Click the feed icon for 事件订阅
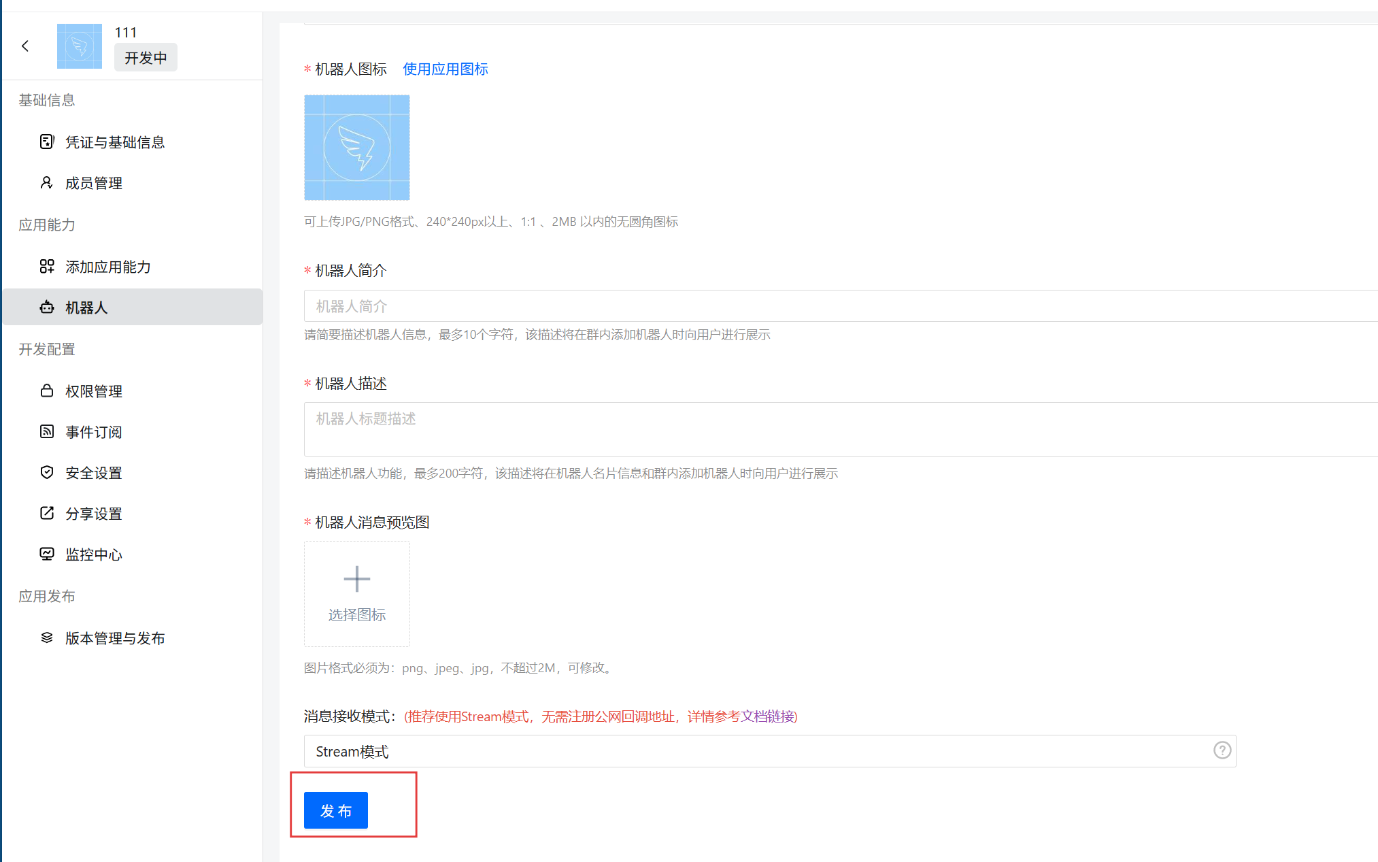Image resolution: width=1378 pixels, height=862 pixels. click(x=46, y=431)
